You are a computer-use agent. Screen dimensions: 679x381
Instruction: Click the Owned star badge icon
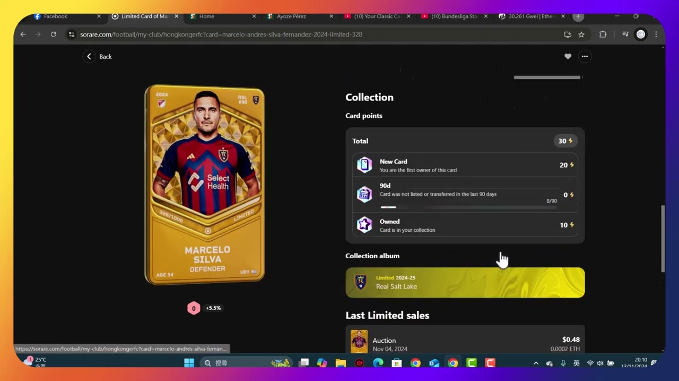(x=364, y=225)
